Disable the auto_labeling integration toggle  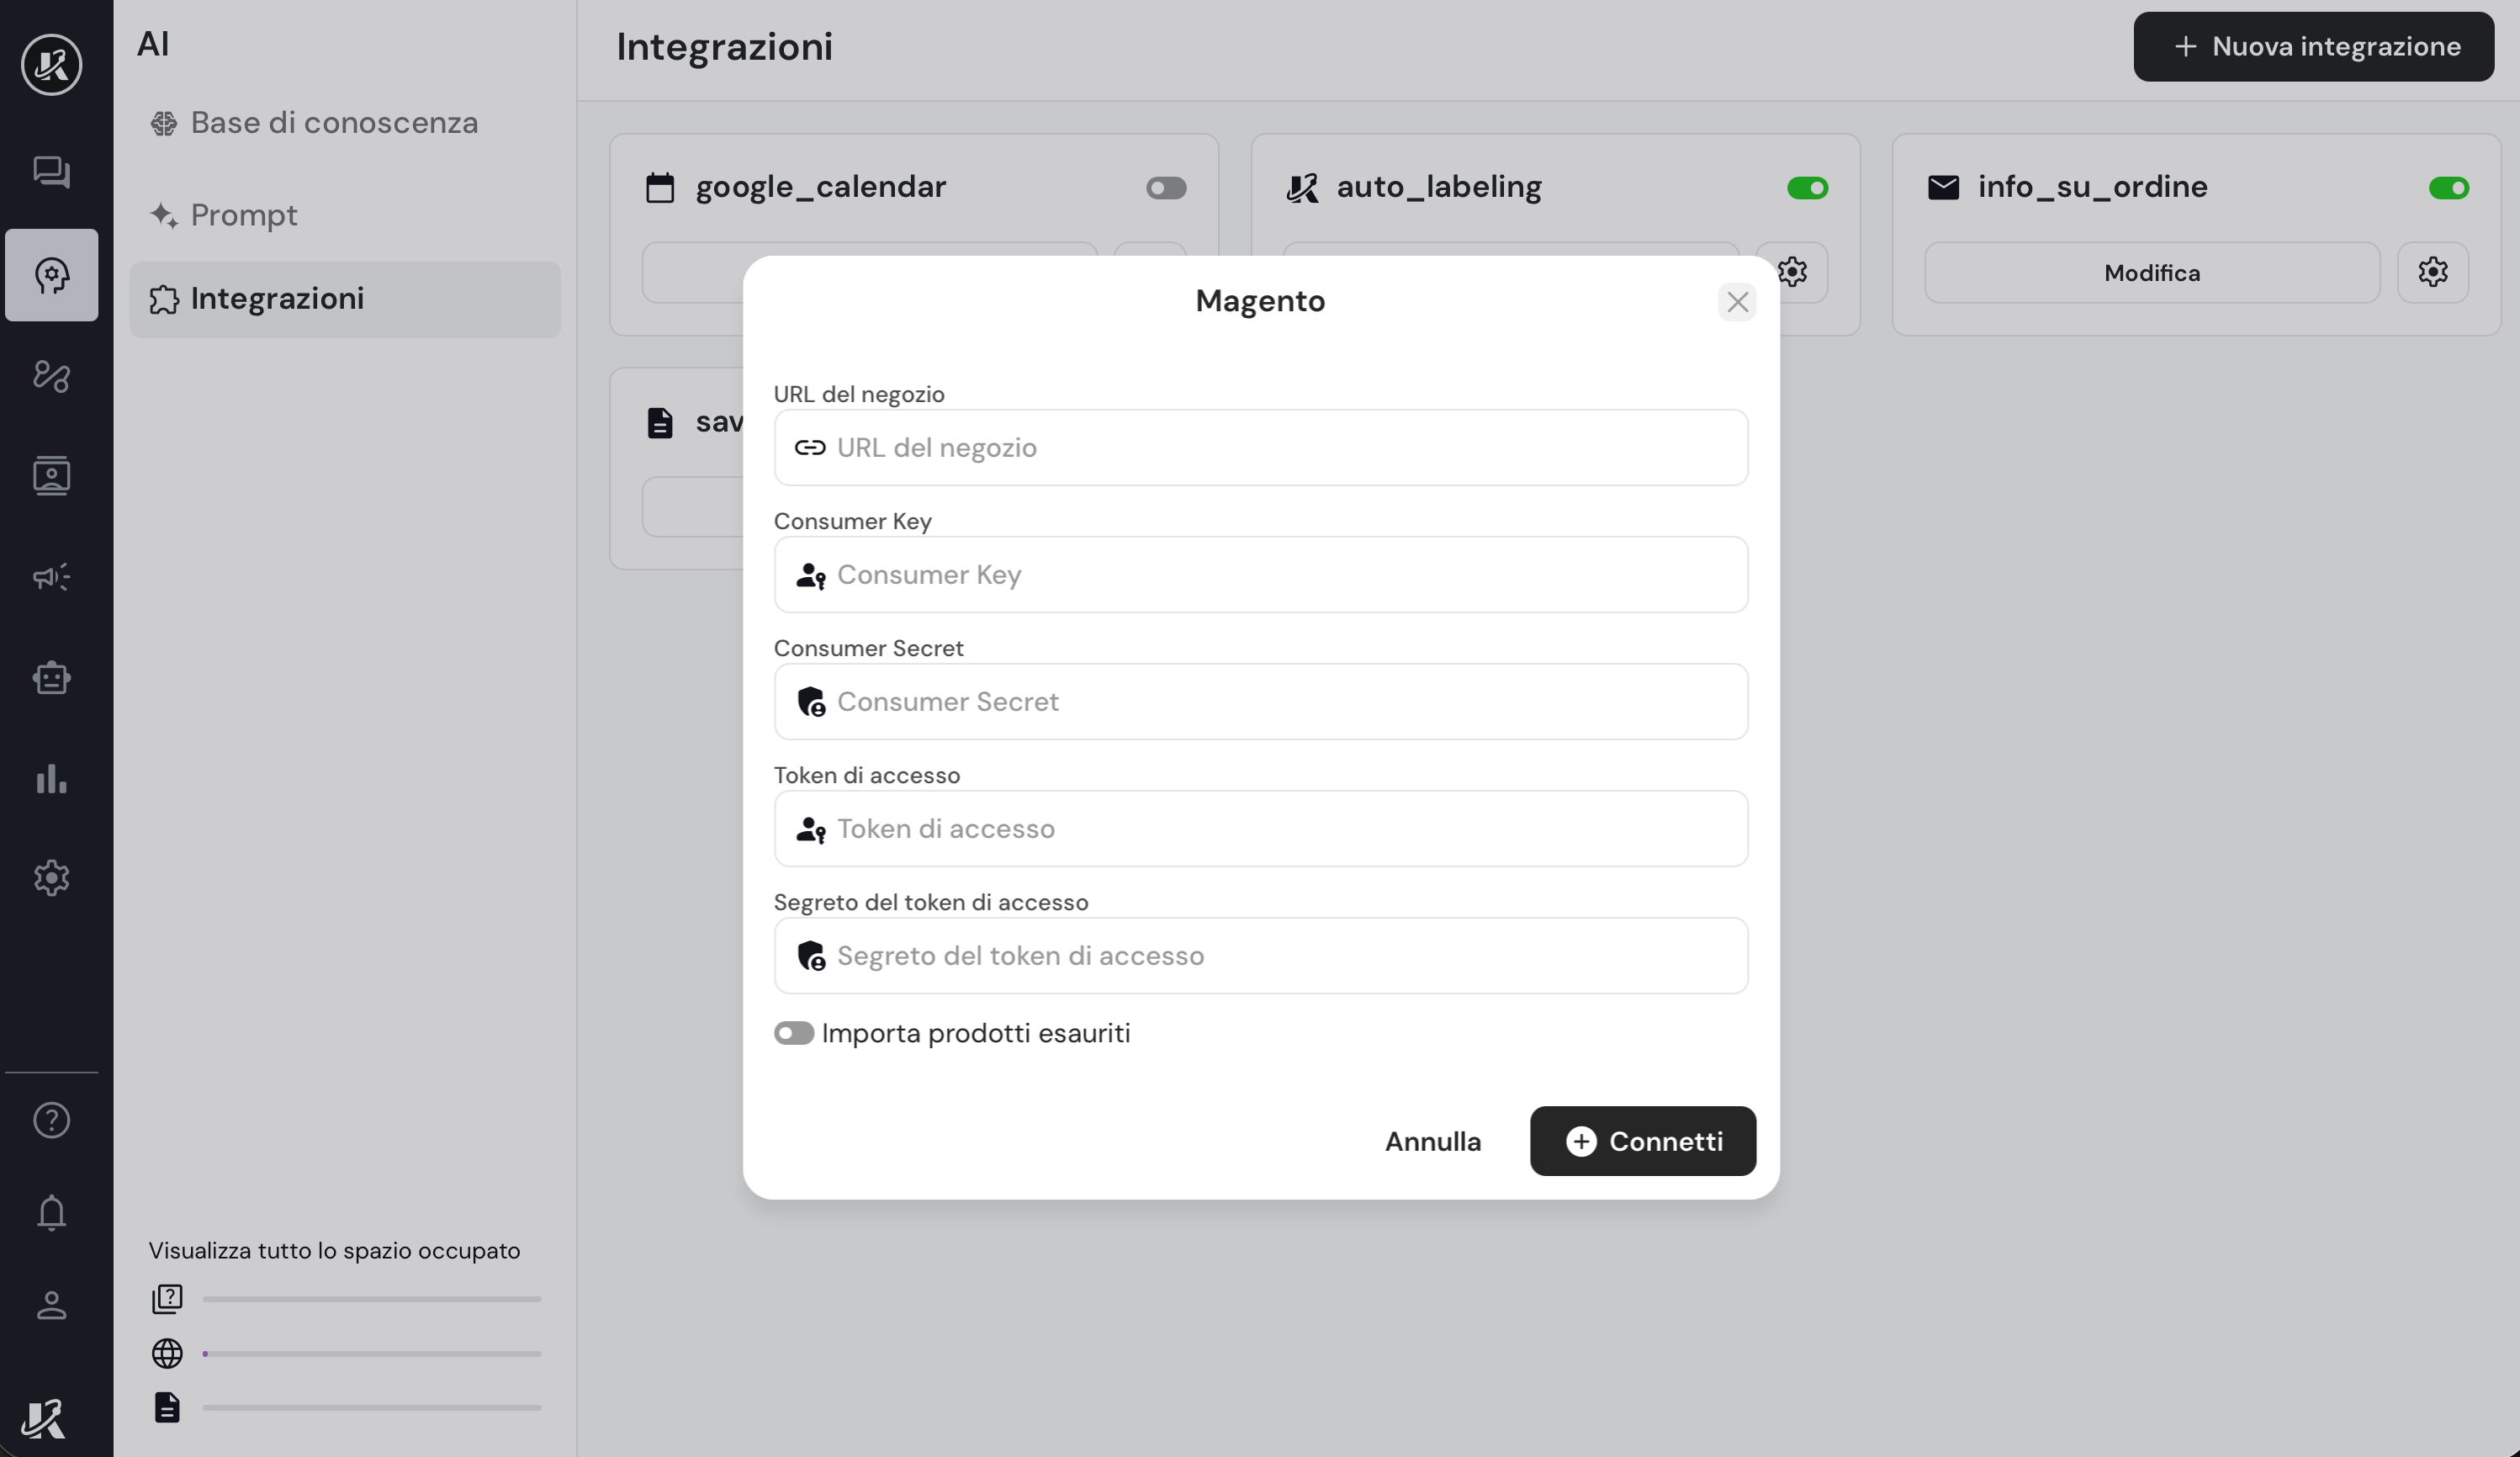coord(1807,188)
